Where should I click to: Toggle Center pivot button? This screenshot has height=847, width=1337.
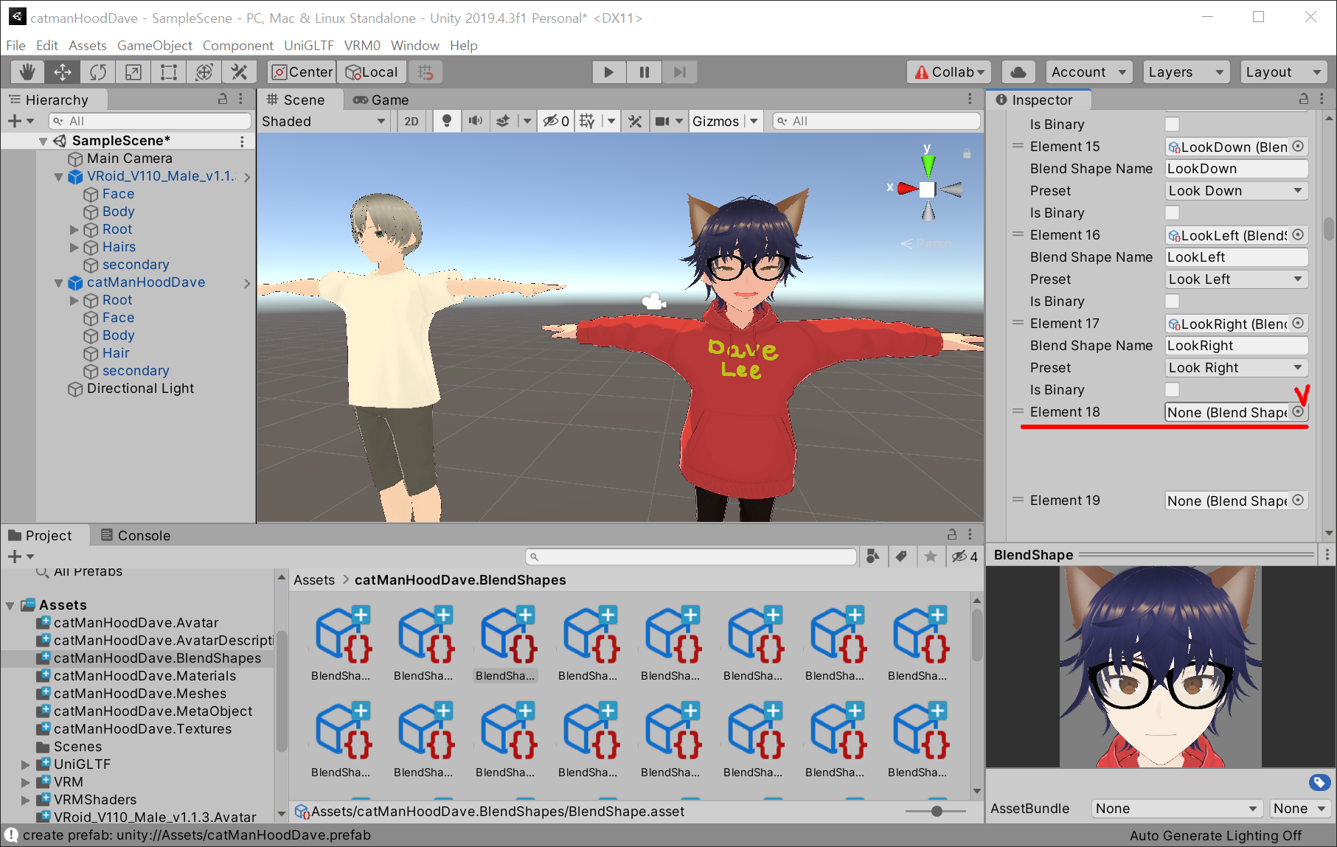(x=302, y=72)
